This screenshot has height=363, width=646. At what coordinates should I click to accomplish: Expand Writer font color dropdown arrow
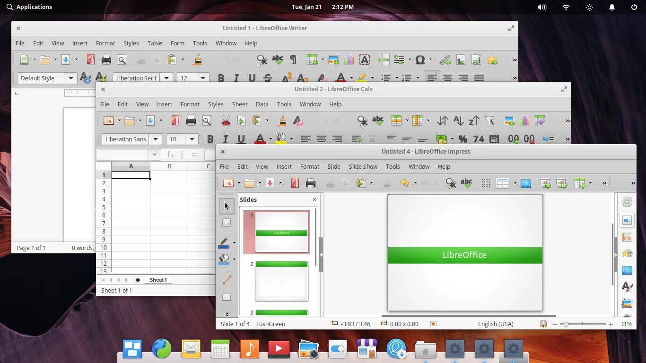351,78
